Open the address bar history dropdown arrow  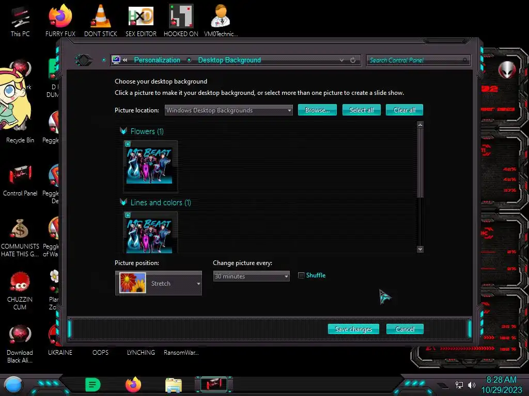coord(342,60)
